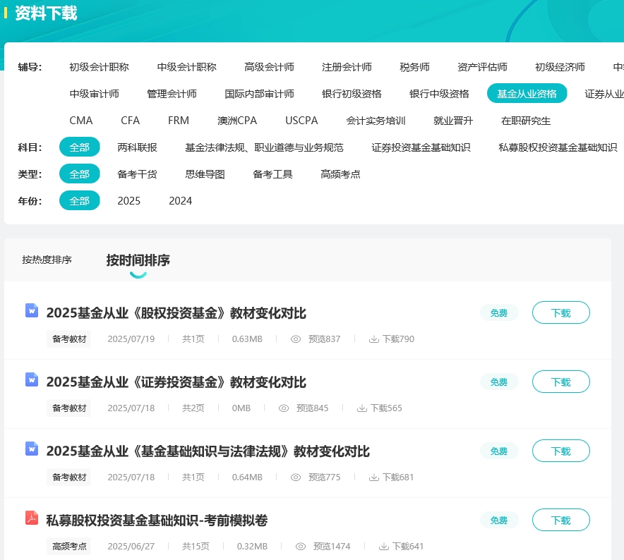This screenshot has width=624, height=560.
Task: Open the 2025基金从业《证券投资基金》教材变化对比 title link
Action: (x=176, y=382)
